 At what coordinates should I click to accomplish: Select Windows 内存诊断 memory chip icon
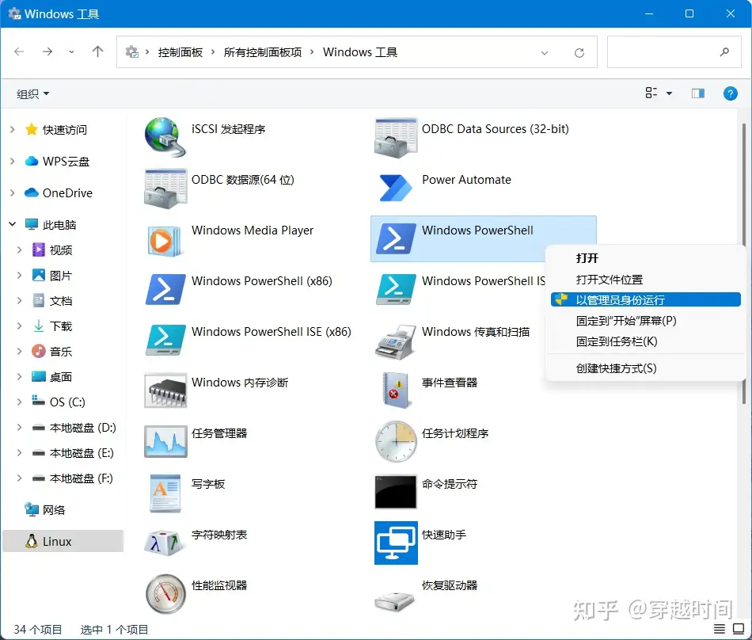tap(165, 390)
